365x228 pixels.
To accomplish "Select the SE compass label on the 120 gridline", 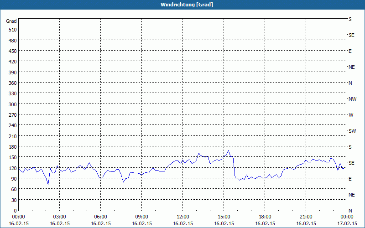I will (x=351, y=163).
